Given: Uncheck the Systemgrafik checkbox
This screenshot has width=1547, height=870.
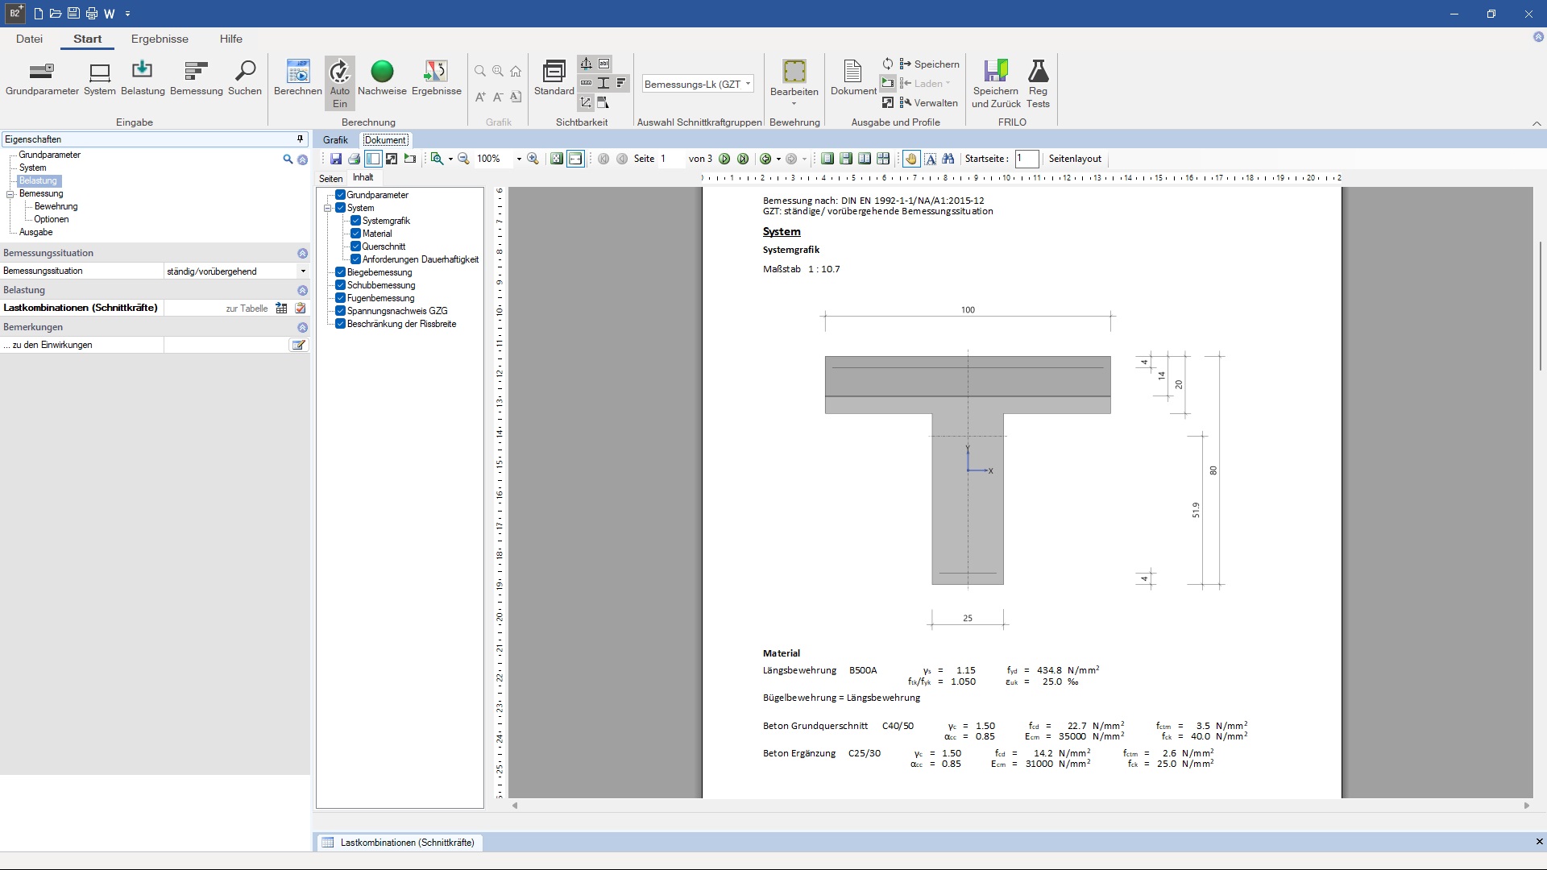Looking at the screenshot, I should coord(355,221).
